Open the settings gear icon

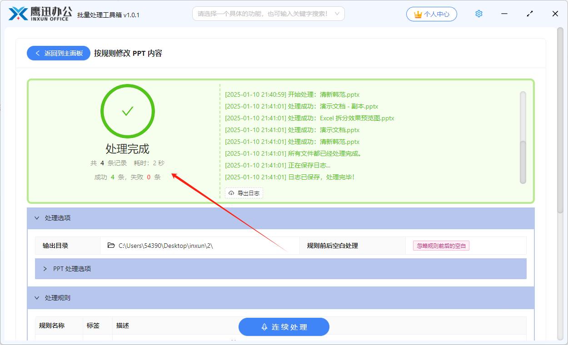(478, 14)
